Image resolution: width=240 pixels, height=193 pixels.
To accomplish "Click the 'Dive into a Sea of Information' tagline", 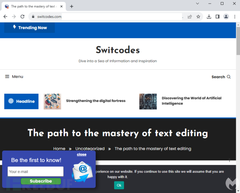I will click(x=118, y=61).
